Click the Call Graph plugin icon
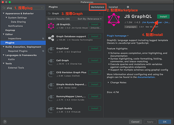The width and height of the screenshot is (174, 125). 51,62
